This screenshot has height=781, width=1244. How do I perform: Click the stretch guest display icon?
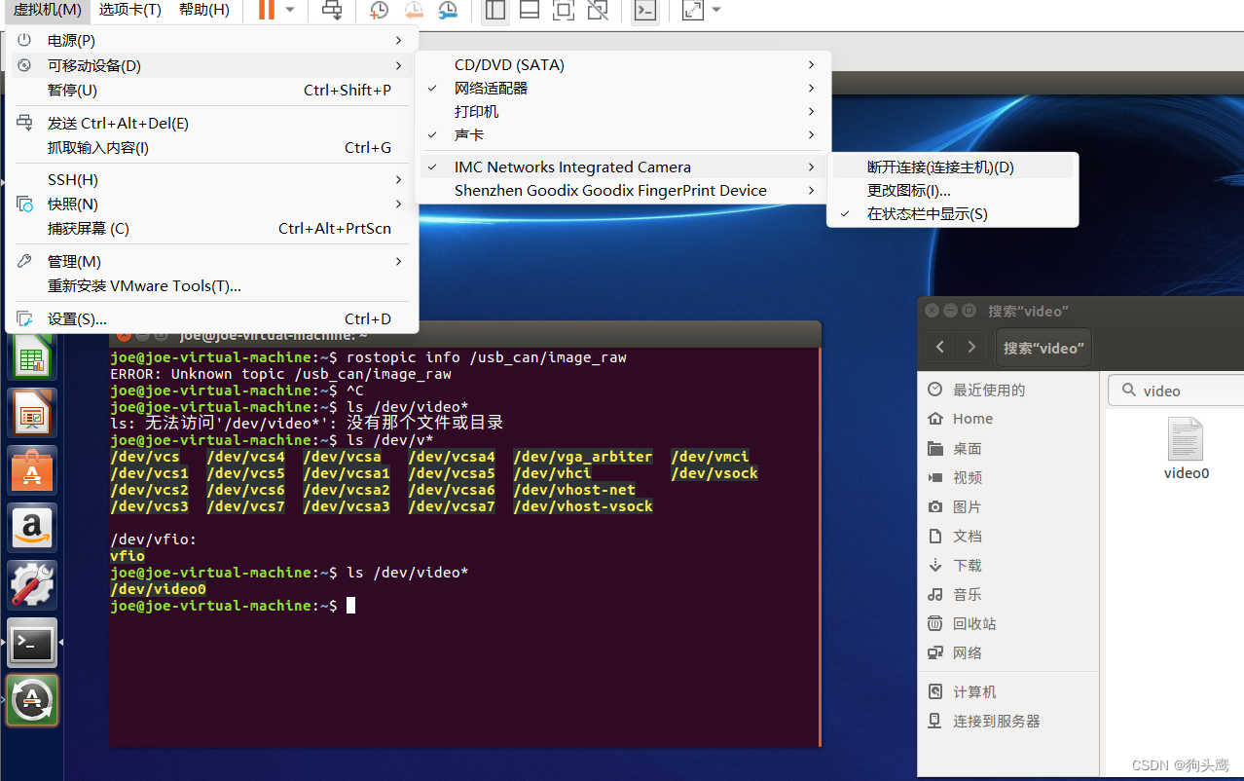[x=692, y=10]
